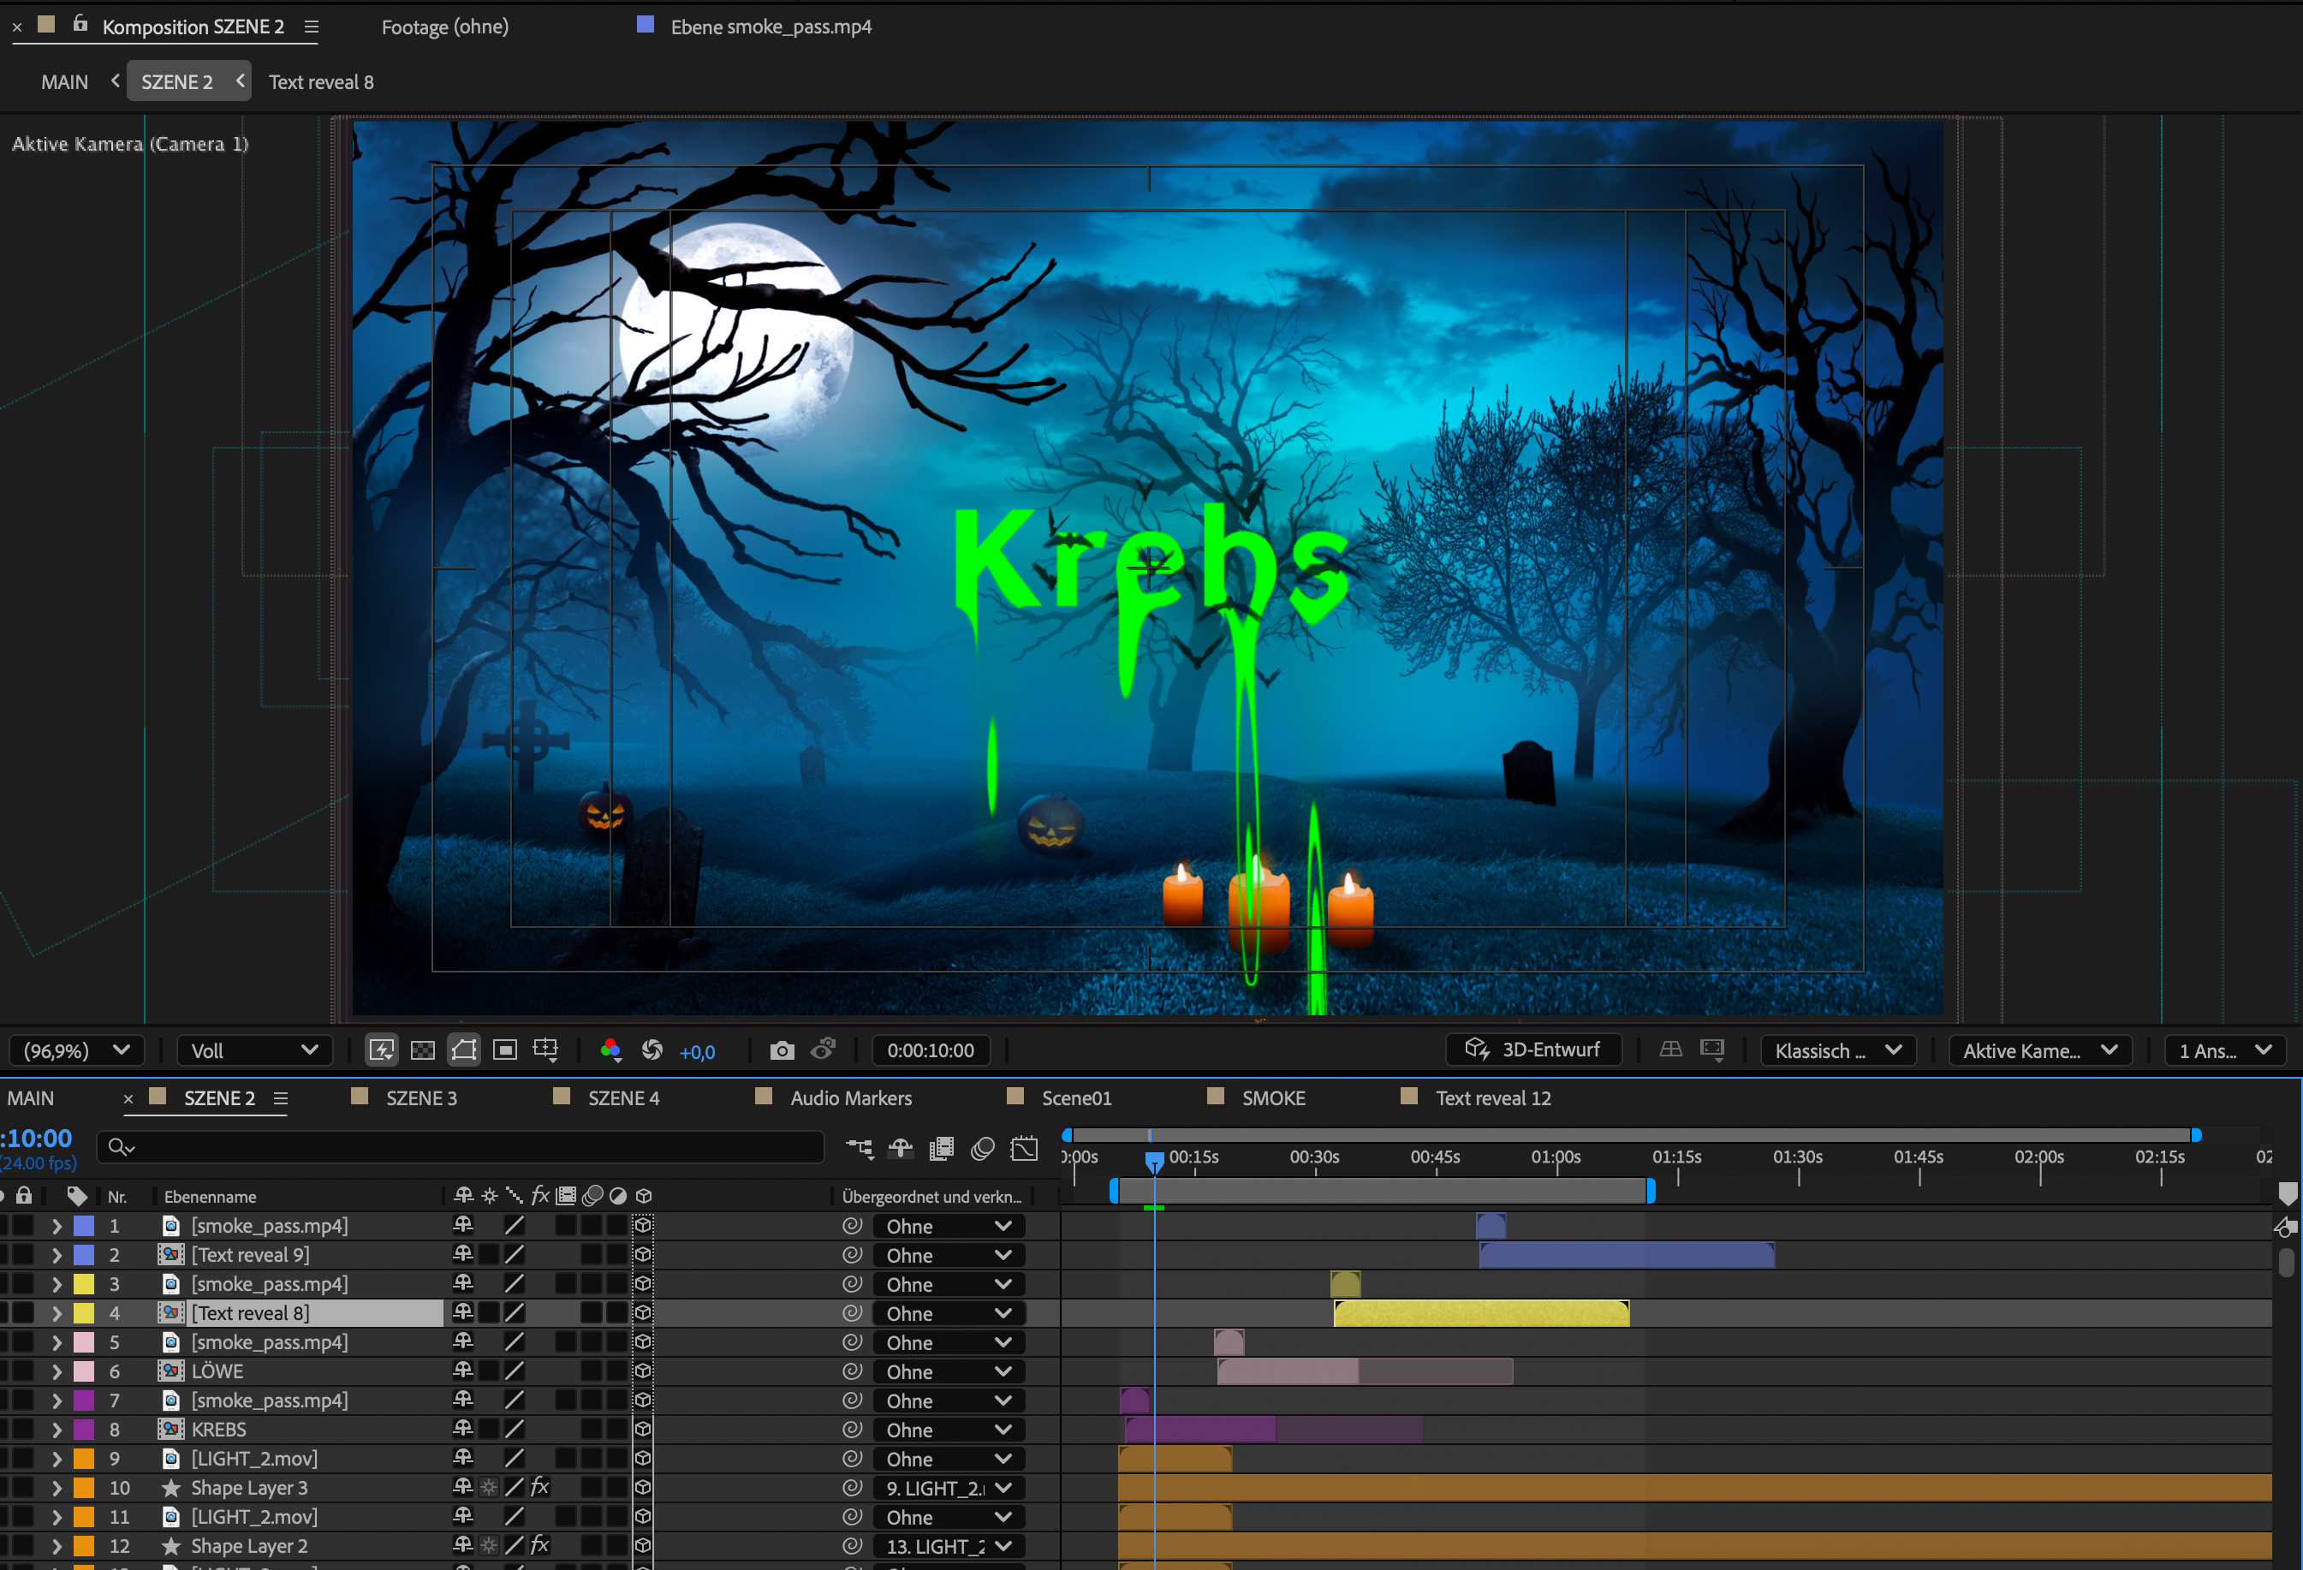
Task: Click the fast previews lightning icon
Action: point(382,1050)
